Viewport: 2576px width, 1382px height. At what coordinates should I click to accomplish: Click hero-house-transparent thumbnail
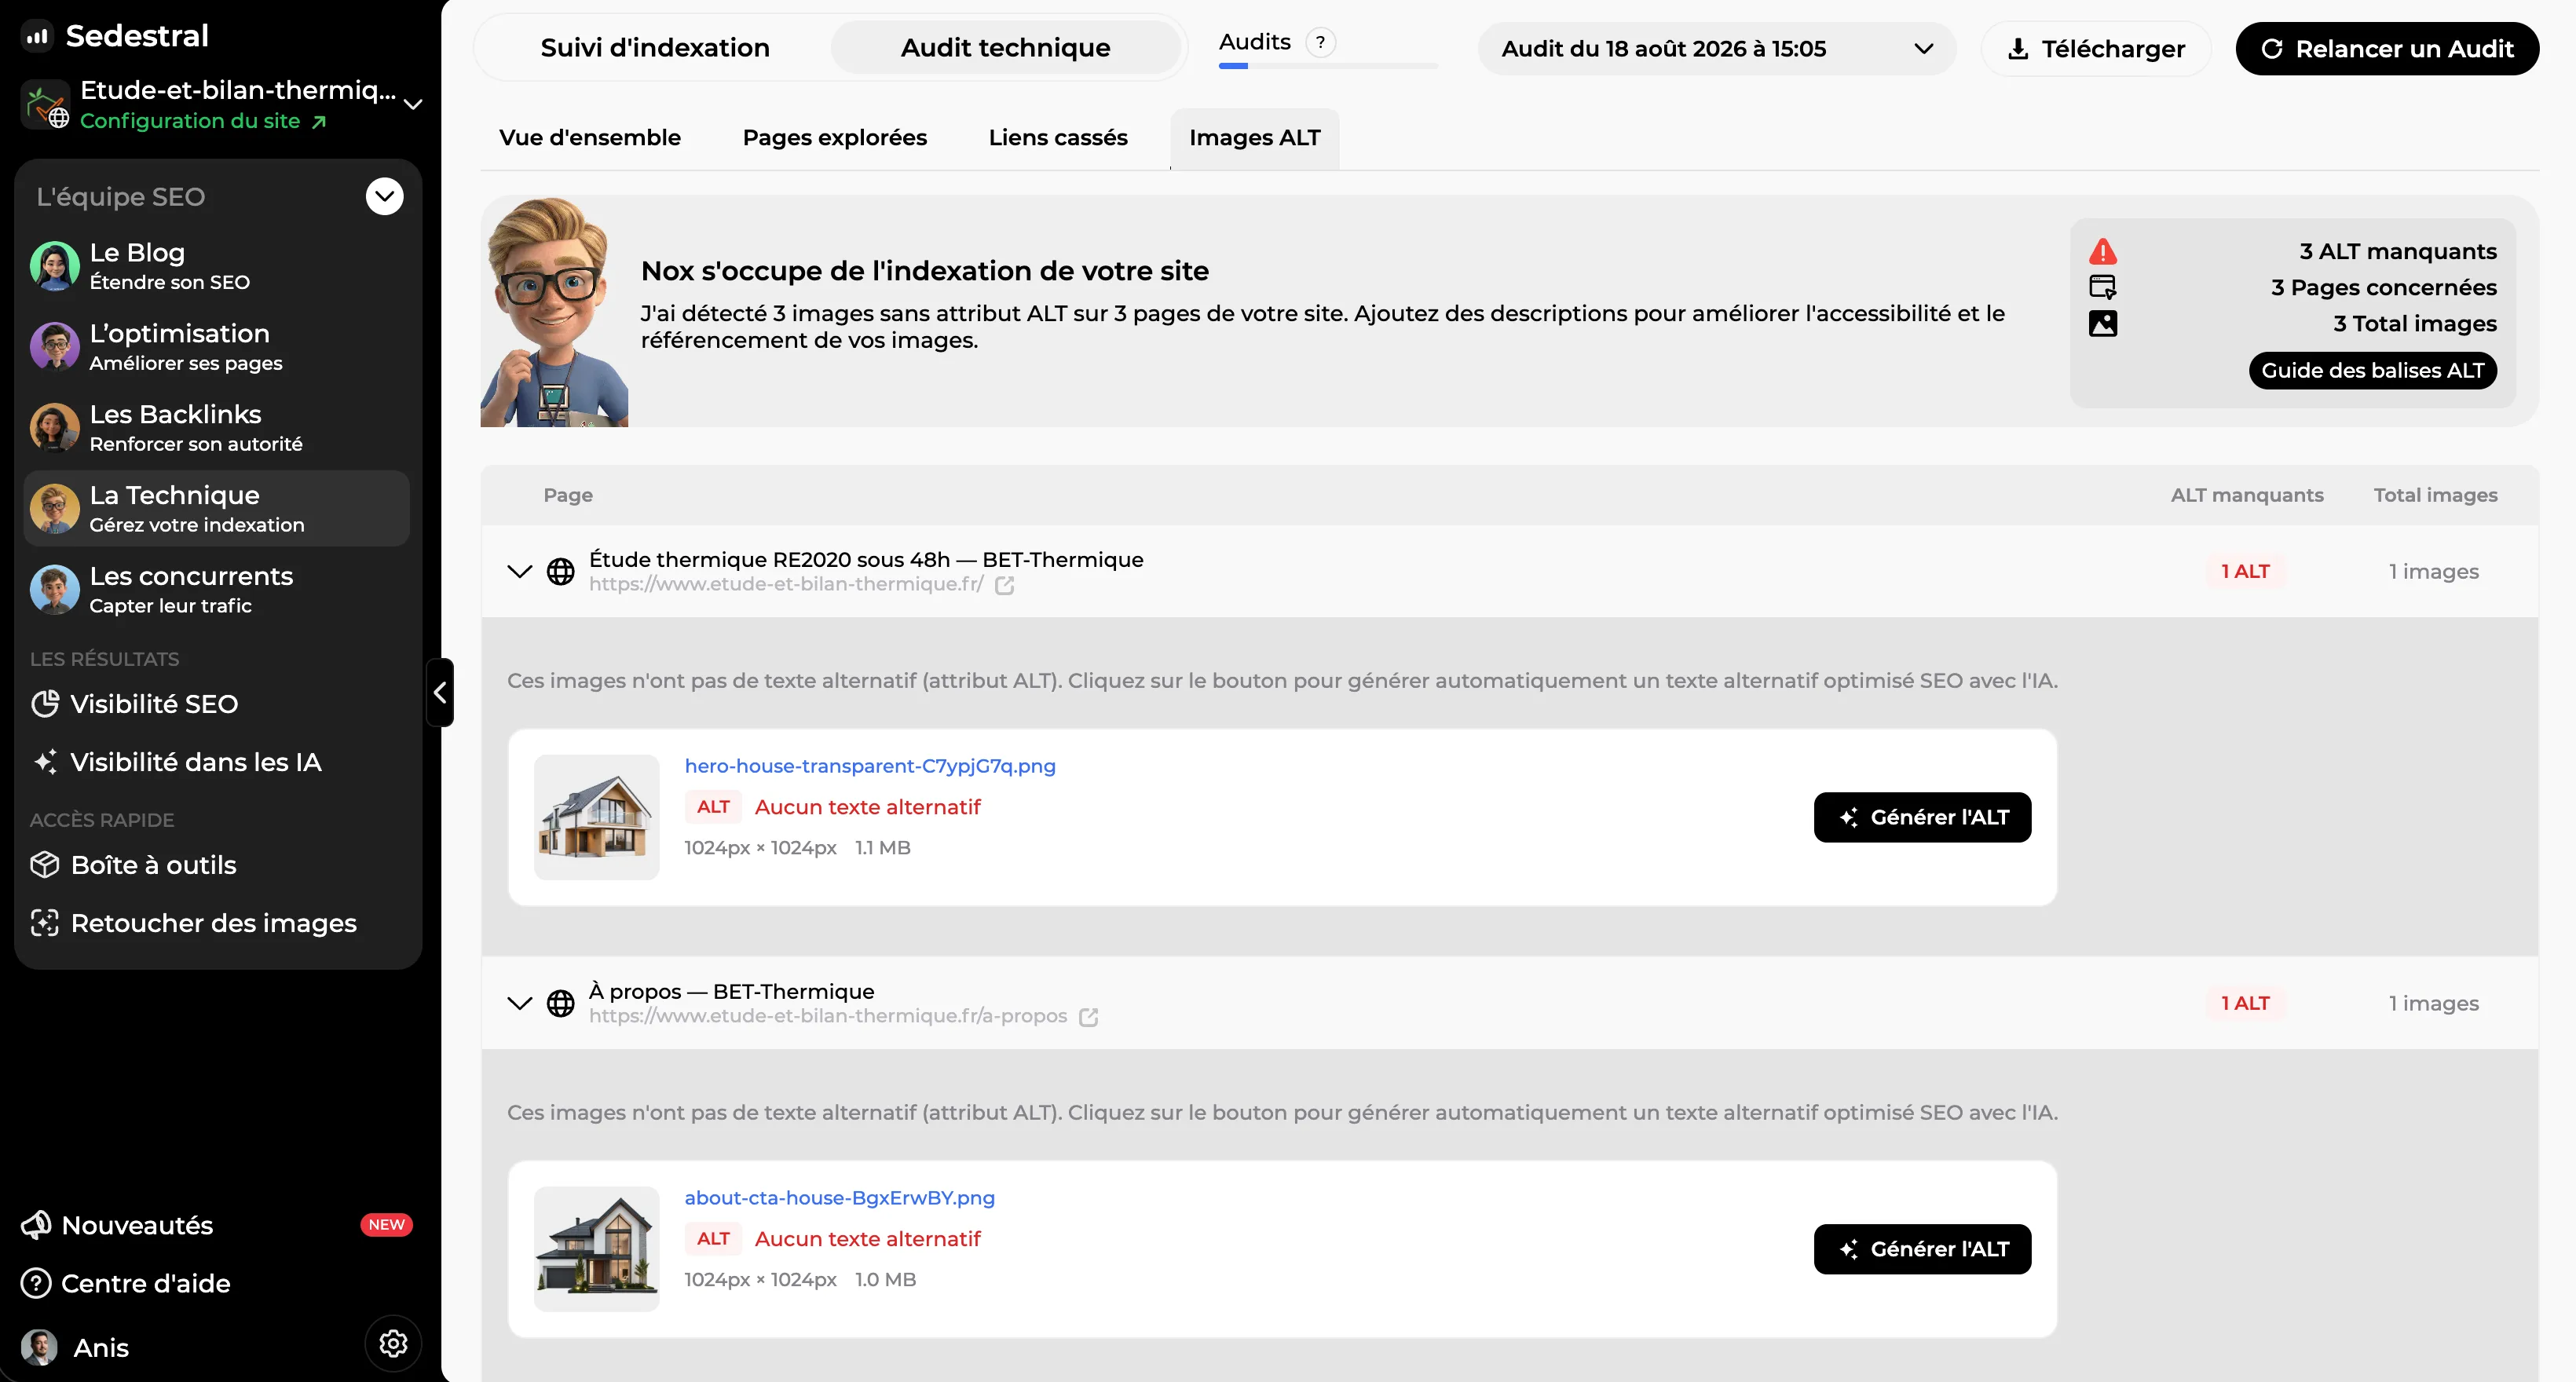tap(597, 817)
